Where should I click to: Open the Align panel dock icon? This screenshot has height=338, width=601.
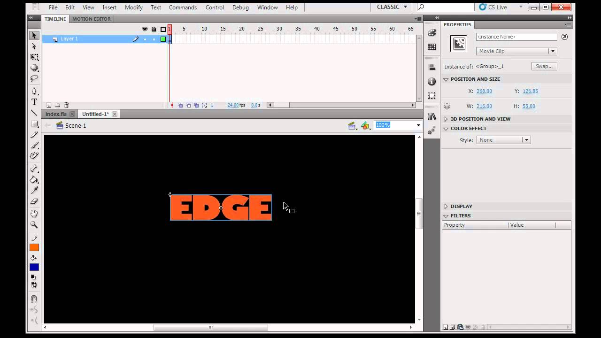[432, 68]
